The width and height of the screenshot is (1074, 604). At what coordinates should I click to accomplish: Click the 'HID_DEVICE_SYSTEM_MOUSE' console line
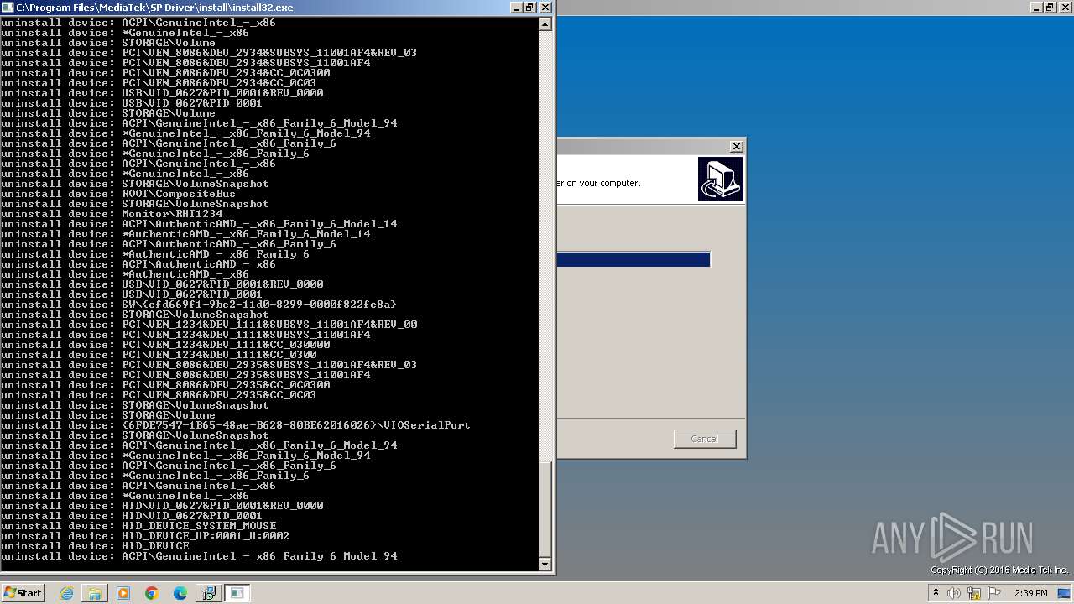tap(138, 526)
